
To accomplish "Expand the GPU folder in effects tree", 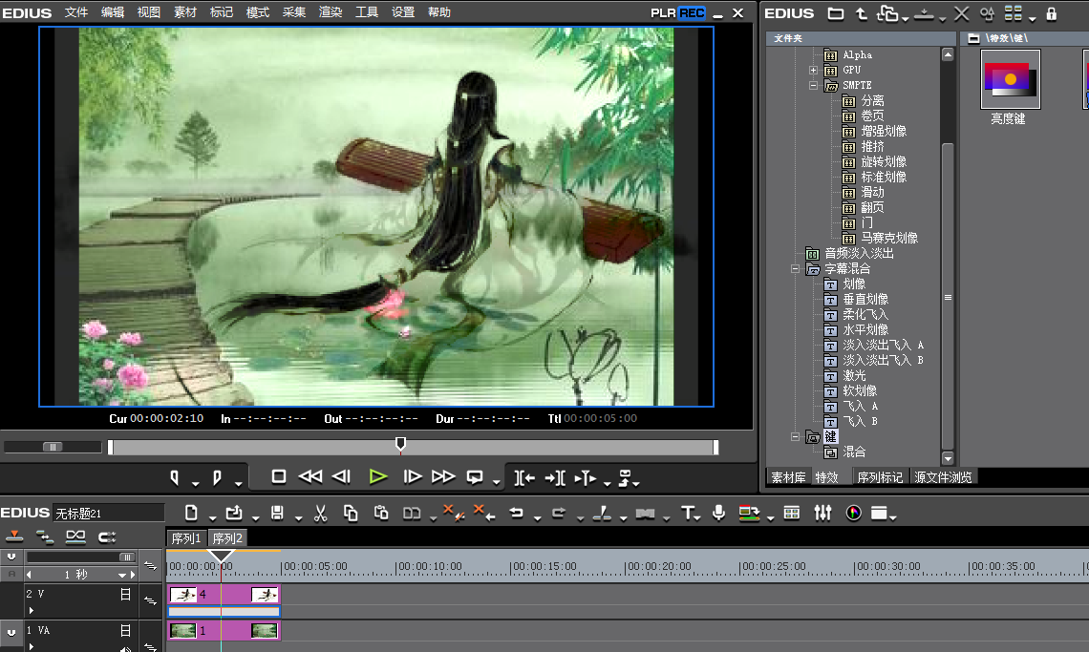I will point(813,70).
